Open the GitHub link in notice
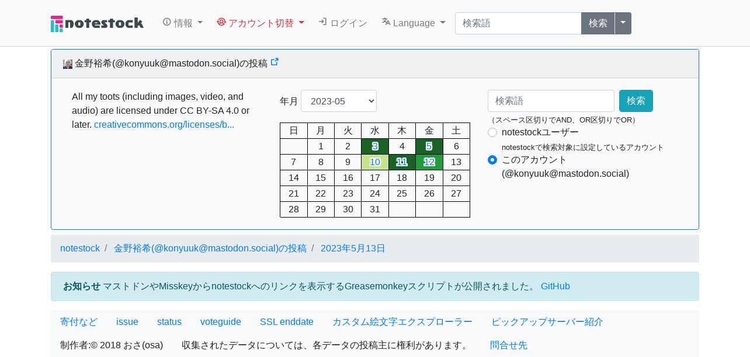 tap(555, 286)
